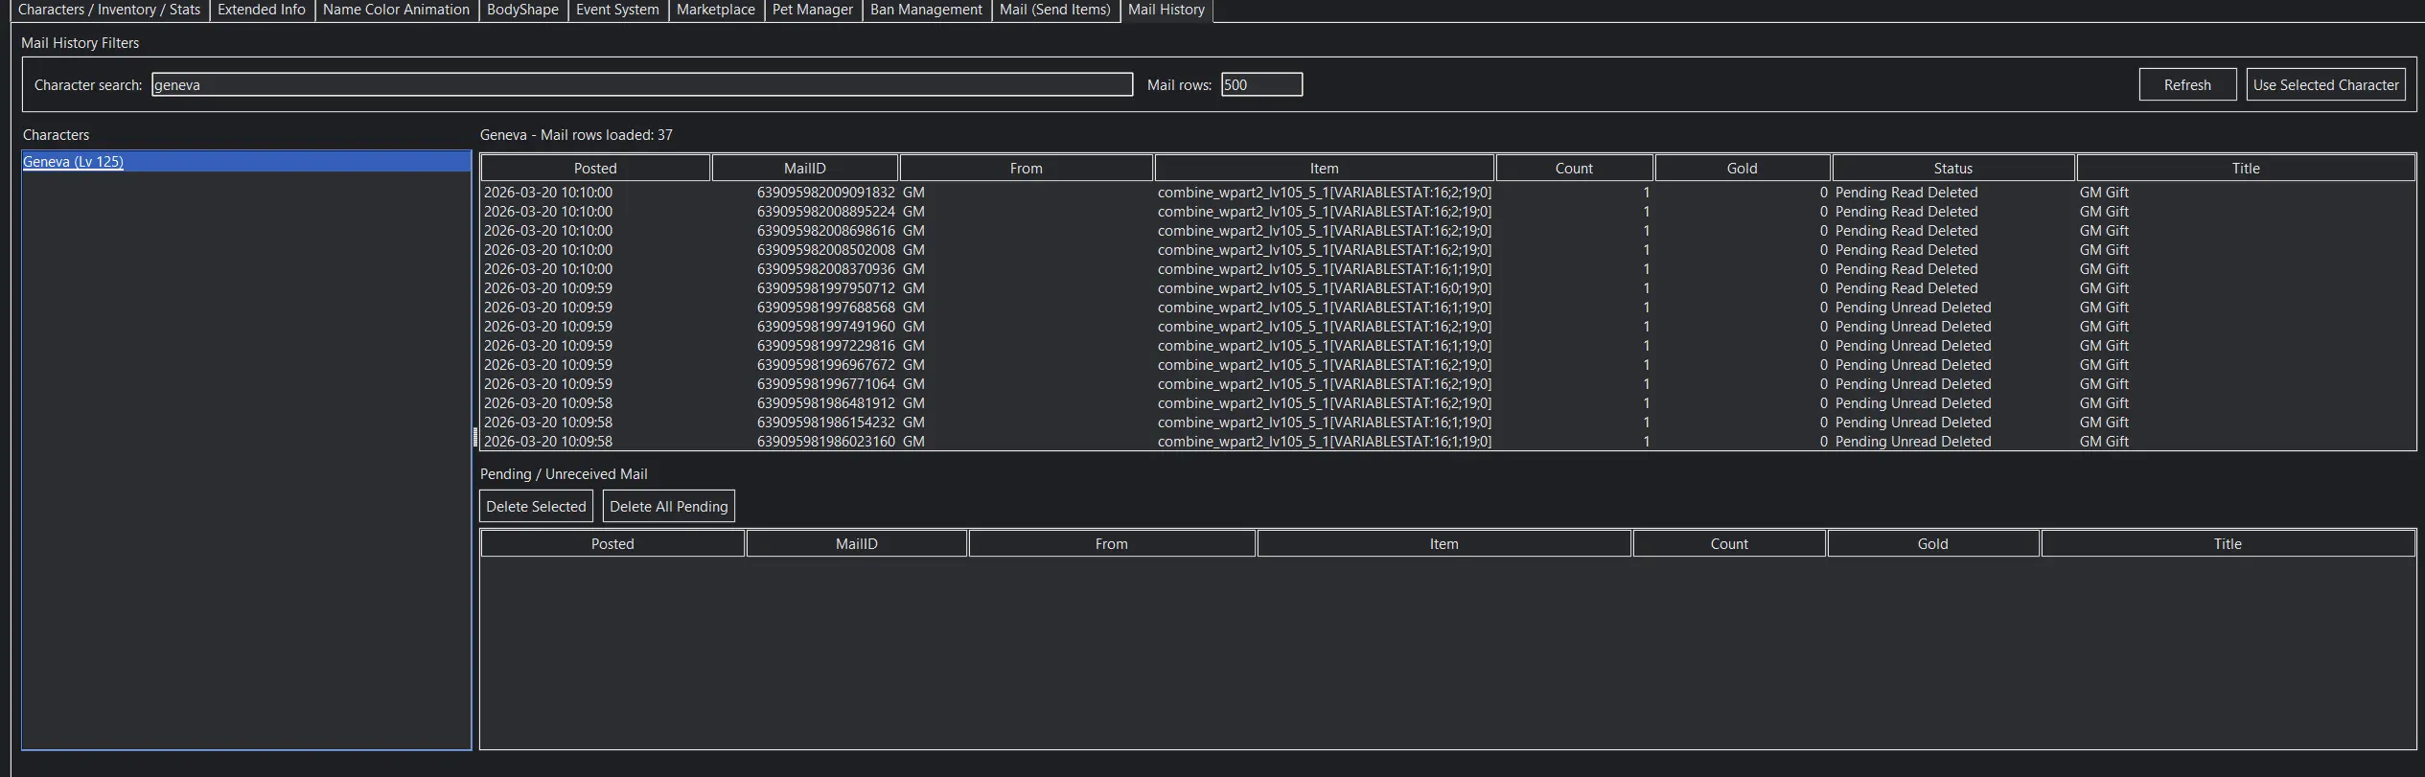Viewport: 2425px width, 777px height.
Task: Select the mail row with ID 639095982008895224
Action: click(1447, 212)
